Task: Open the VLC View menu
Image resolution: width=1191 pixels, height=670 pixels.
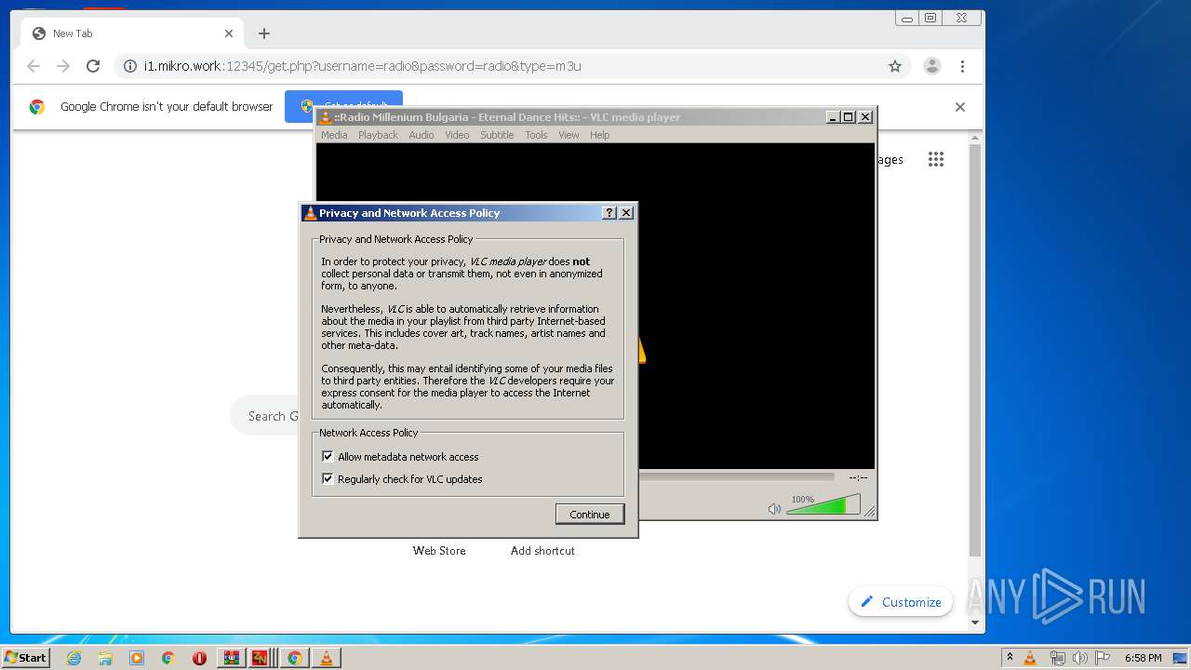Action: pyautogui.click(x=569, y=135)
